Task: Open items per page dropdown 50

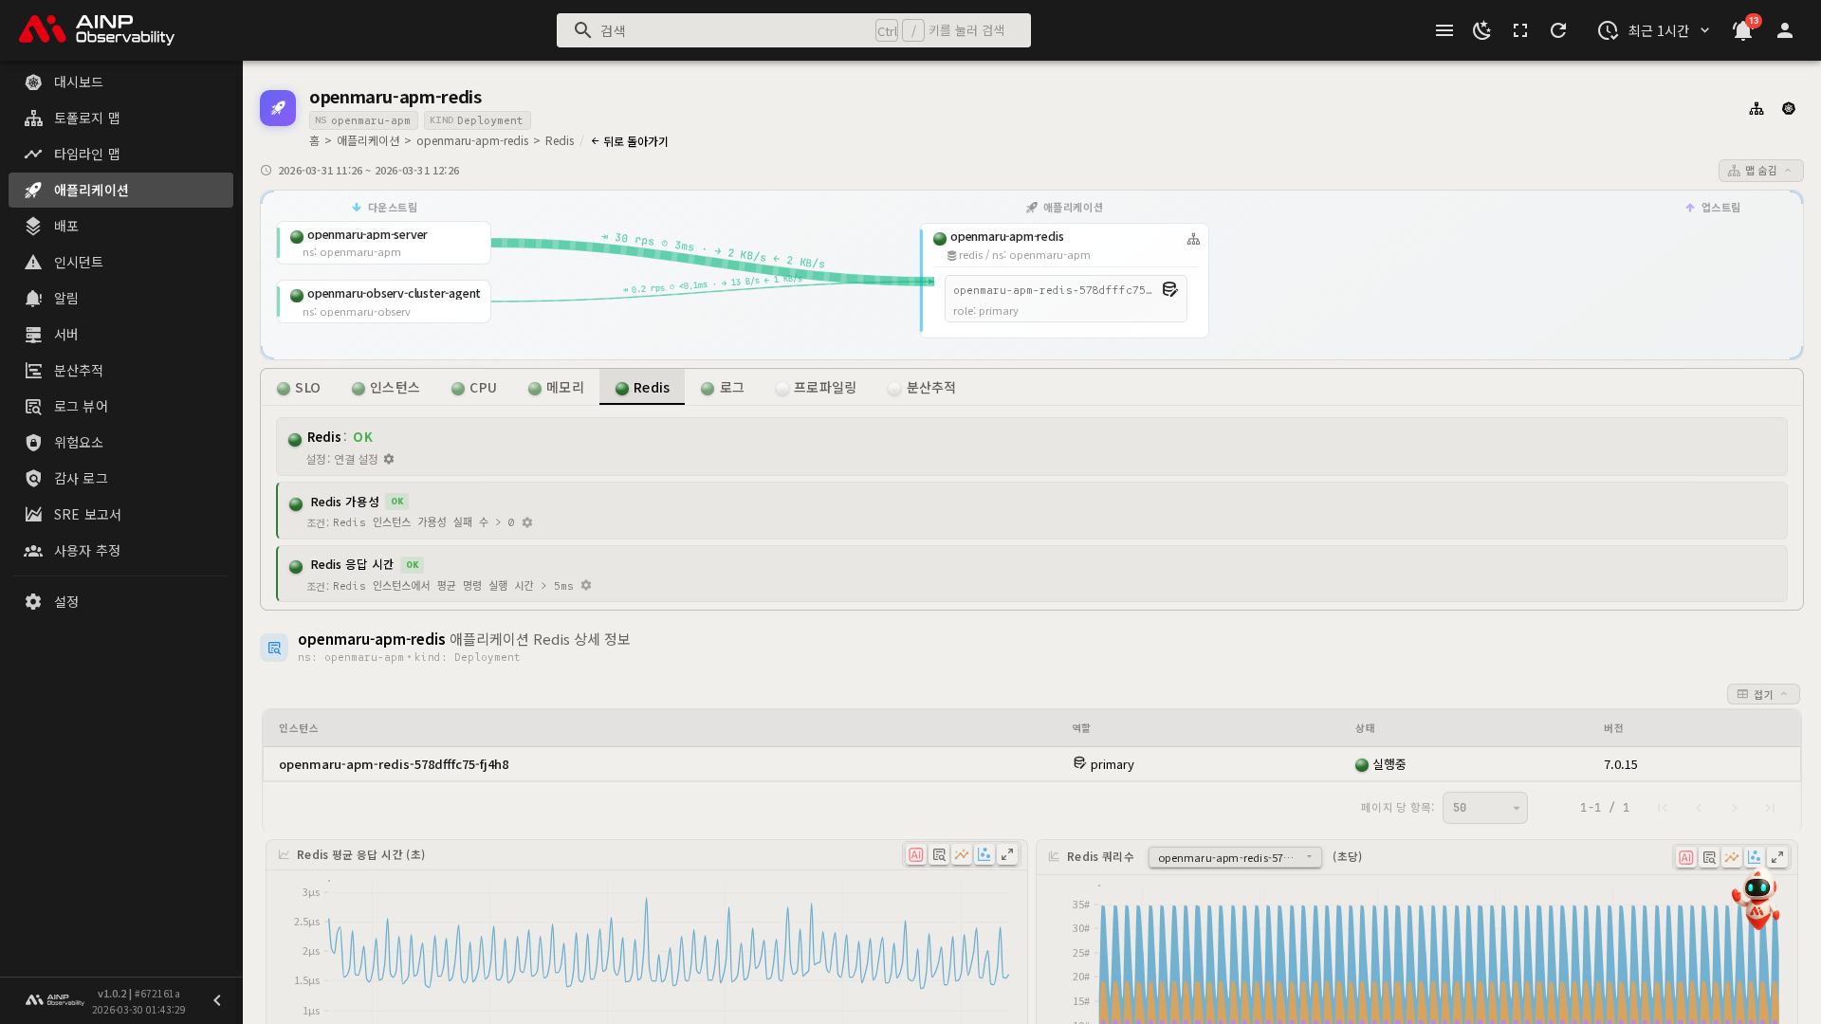Action: coord(1484,808)
